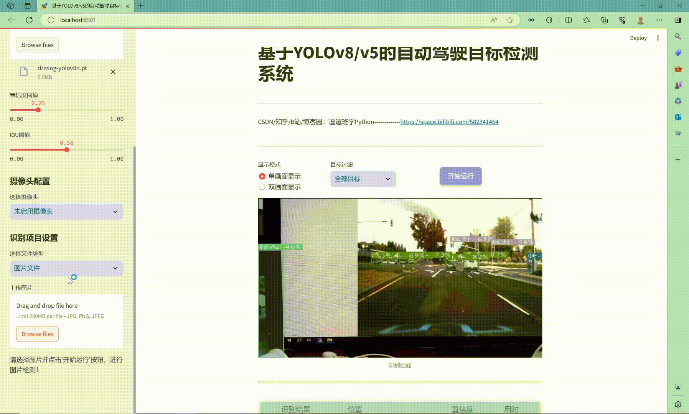The image size is (689, 414).
Task: Open the bilibili space link
Action: (x=449, y=122)
